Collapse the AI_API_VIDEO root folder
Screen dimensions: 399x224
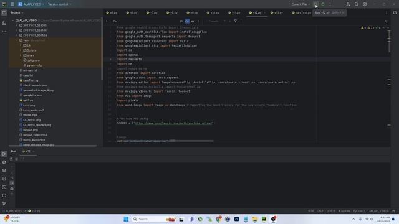tap(12, 21)
